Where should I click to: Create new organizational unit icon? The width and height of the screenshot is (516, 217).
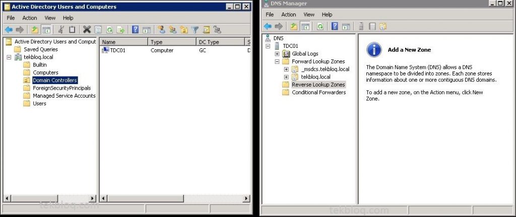183,30
